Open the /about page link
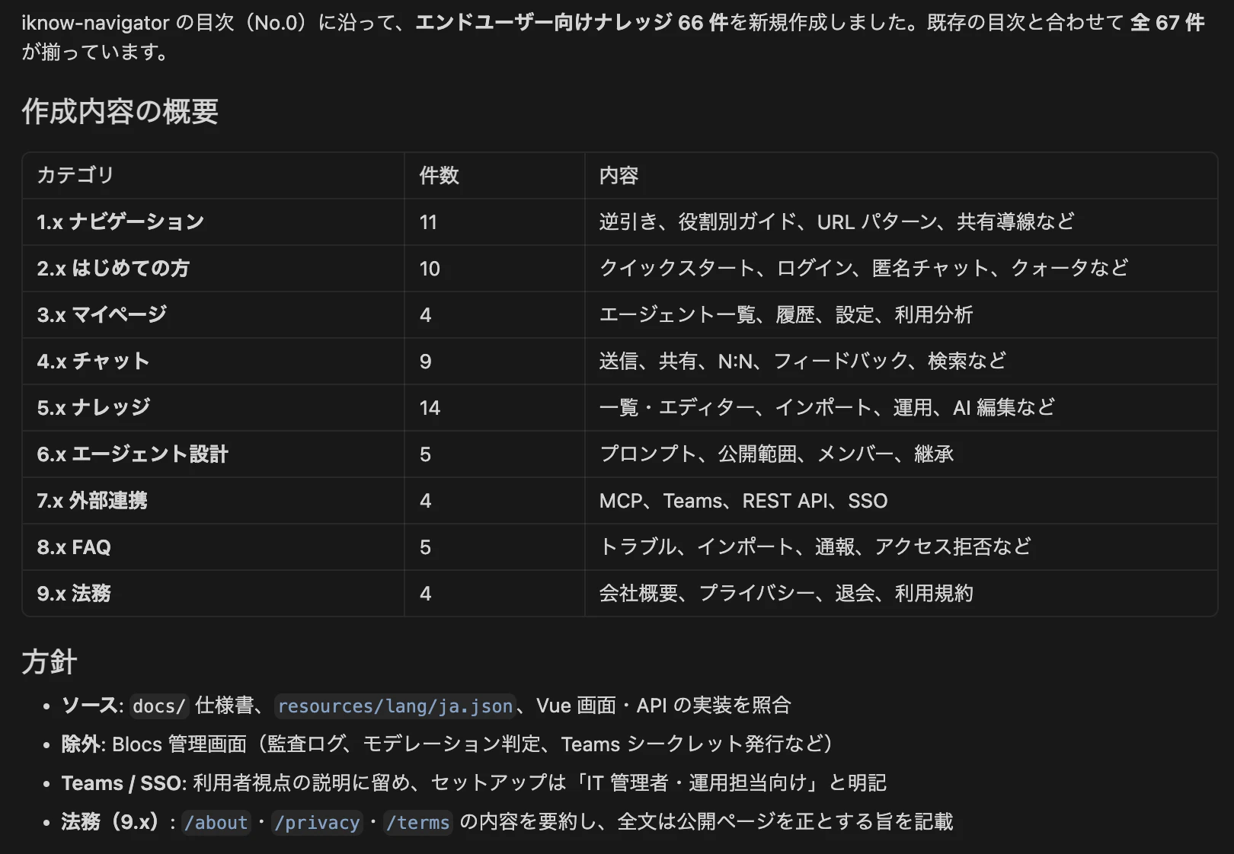The width and height of the screenshot is (1234, 854). click(x=216, y=823)
